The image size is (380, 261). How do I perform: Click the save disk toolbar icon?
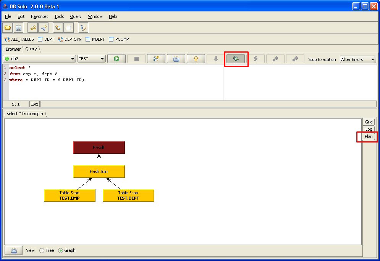click(x=18, y=28)
